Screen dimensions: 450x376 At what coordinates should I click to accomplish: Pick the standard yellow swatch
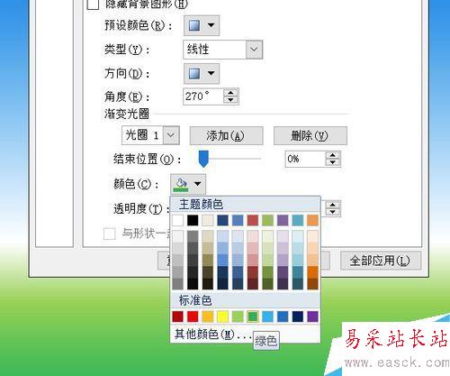(222, 316)
